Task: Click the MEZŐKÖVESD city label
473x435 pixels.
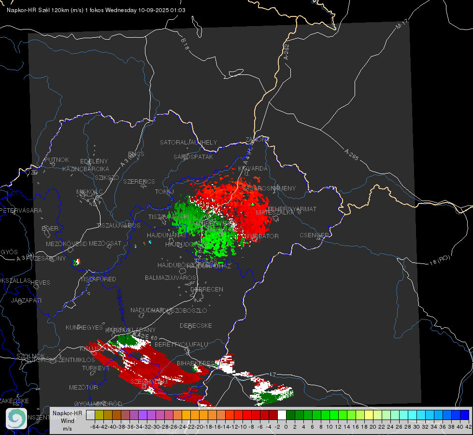Action: pyautogui.click(x=67, y=244)
